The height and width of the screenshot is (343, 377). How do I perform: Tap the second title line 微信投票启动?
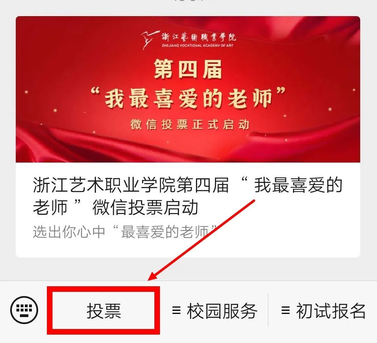(x=145, y=207)
